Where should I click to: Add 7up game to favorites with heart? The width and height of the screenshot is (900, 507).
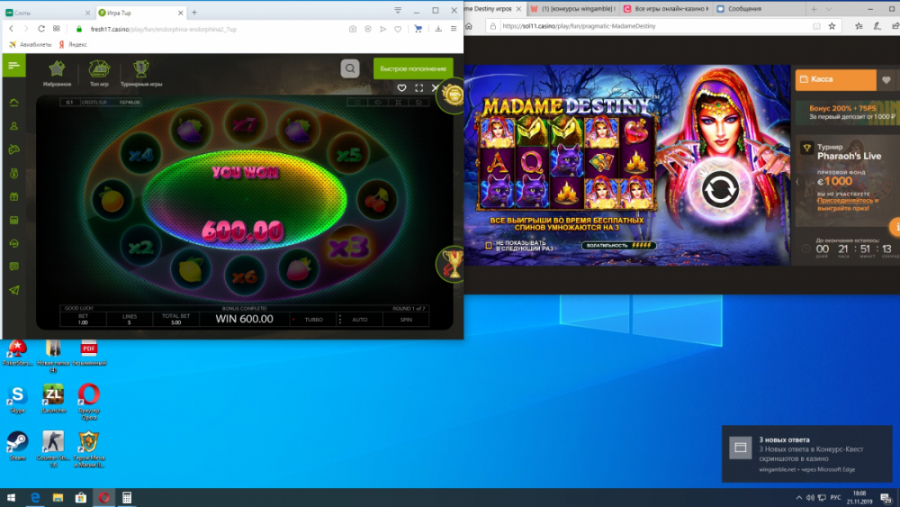tap(402, 88)
